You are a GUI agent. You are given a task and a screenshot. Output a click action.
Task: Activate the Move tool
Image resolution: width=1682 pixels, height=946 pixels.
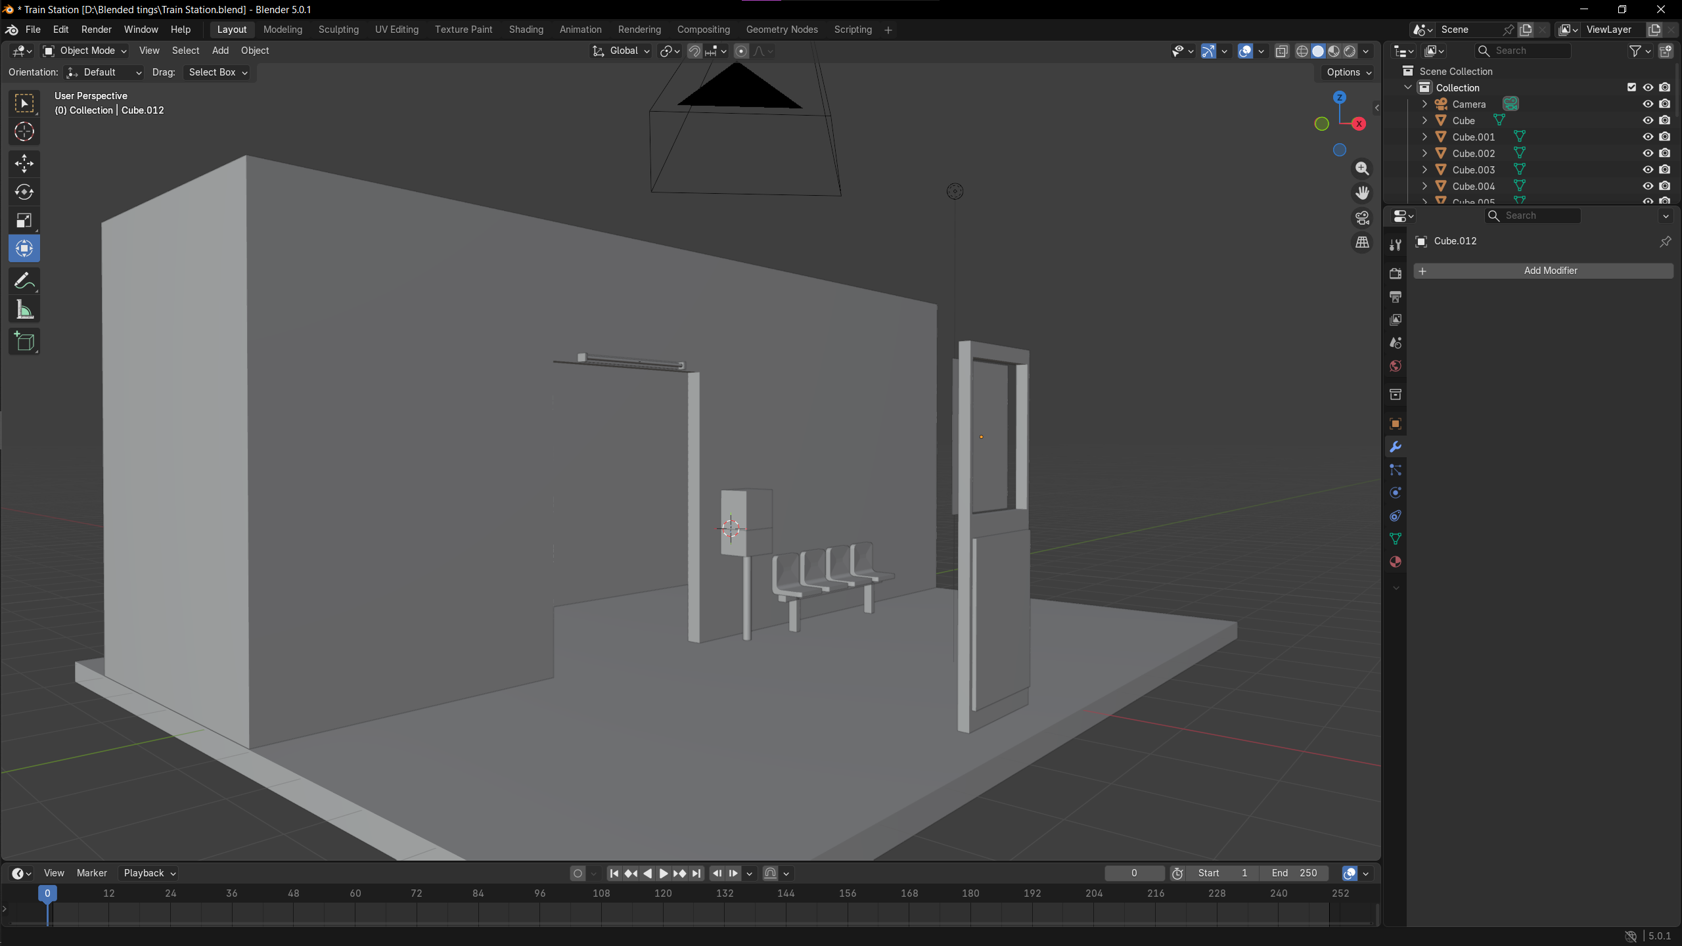click(x=24, y=163)
